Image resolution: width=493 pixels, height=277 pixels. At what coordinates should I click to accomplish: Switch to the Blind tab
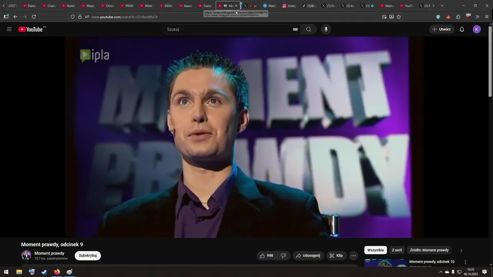(146, 6)
